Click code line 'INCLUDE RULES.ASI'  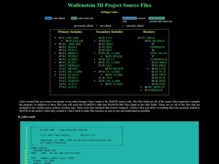(x=45, y=151)
